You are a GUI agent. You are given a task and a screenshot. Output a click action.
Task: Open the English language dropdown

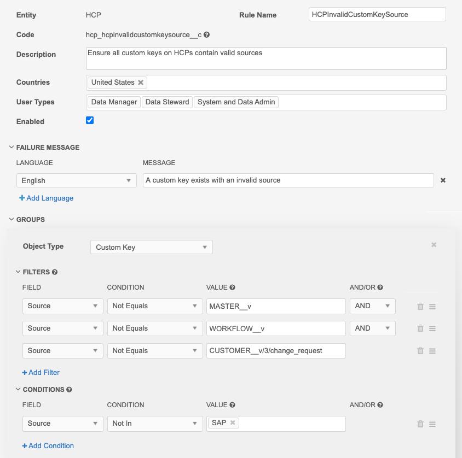click(77, 180)
